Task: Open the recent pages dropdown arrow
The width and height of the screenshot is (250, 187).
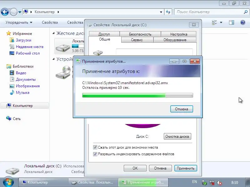Action: coord(20,12)
